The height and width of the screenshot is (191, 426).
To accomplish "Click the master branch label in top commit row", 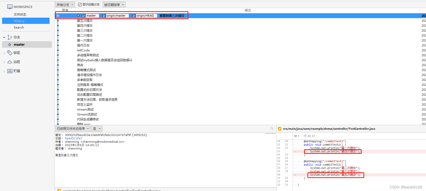I will 90,16.
